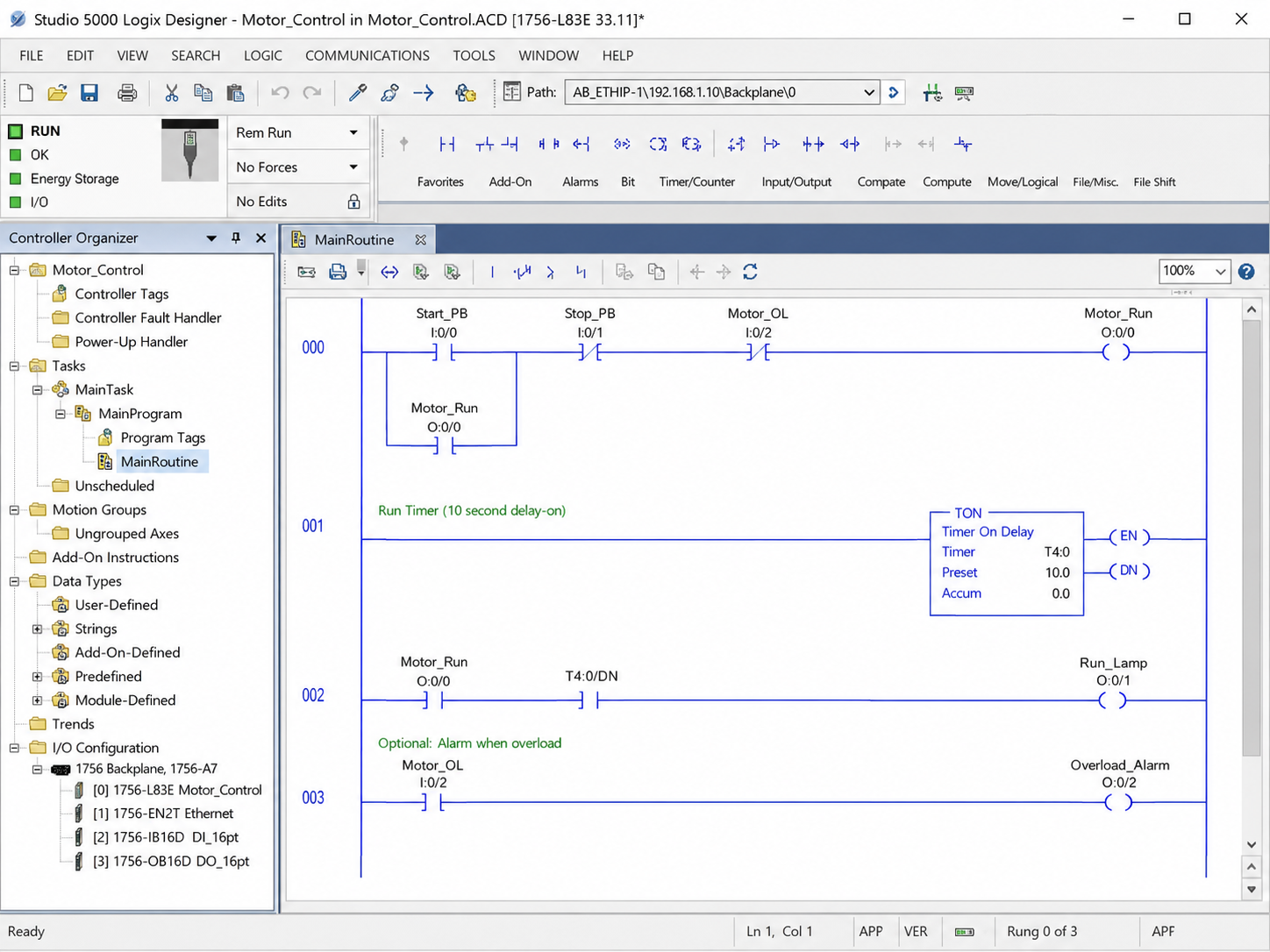Switch to the Compare instruction tab
This screenshot has height=952, width=1270.
(x=881, y=181)
